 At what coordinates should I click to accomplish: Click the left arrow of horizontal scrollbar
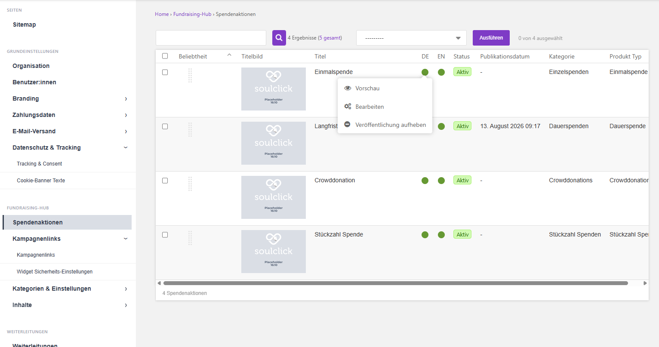coord(159,283)
